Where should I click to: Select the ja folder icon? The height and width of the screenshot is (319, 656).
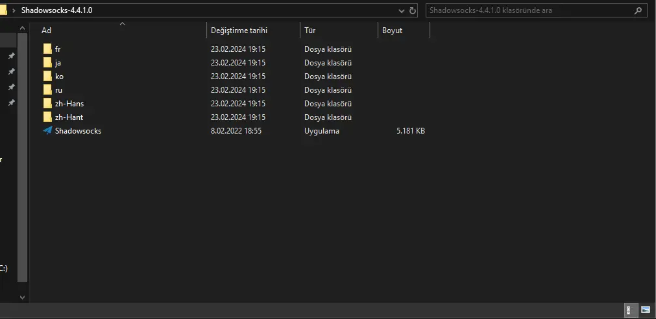coord(47,63)
